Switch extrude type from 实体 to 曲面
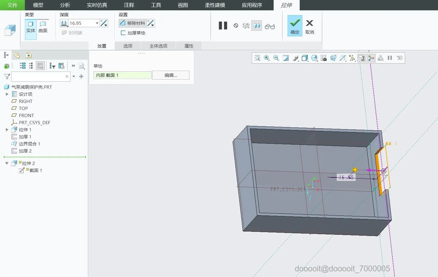Image resolution: width=438 pixels, height=277 pixels. [43, 27]
